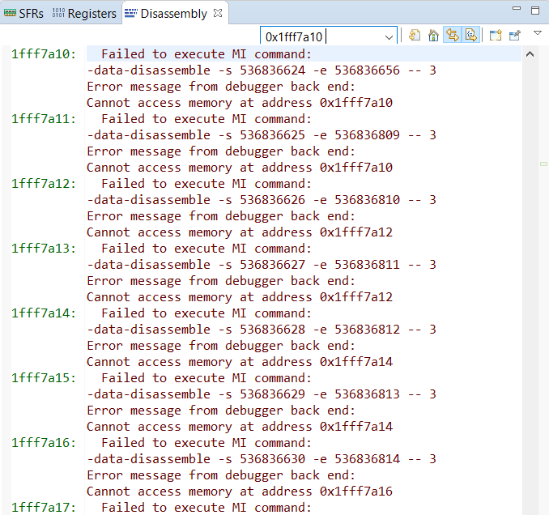Select the Disassembly tab
Screen dimensions: 549x515
pos(166,13)
